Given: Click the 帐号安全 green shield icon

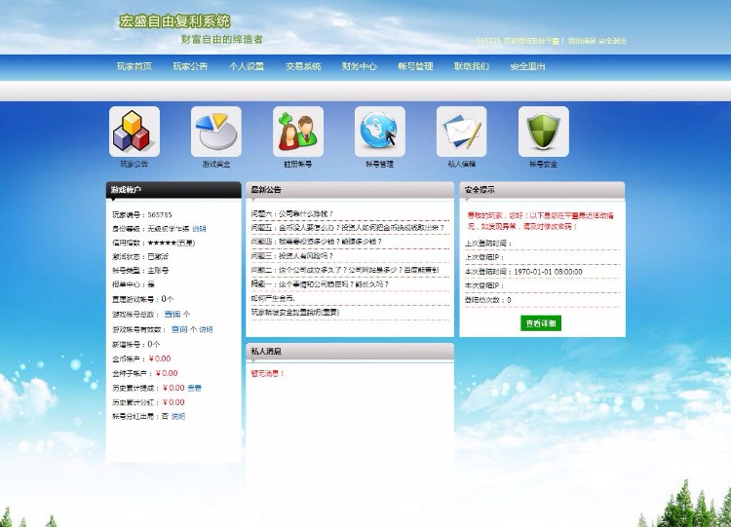Looking at the screenshot, I should pos(544,132).
